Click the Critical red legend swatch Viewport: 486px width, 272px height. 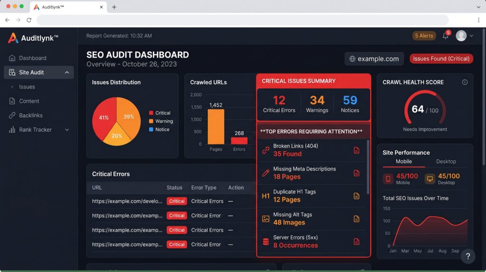point(151,113)
